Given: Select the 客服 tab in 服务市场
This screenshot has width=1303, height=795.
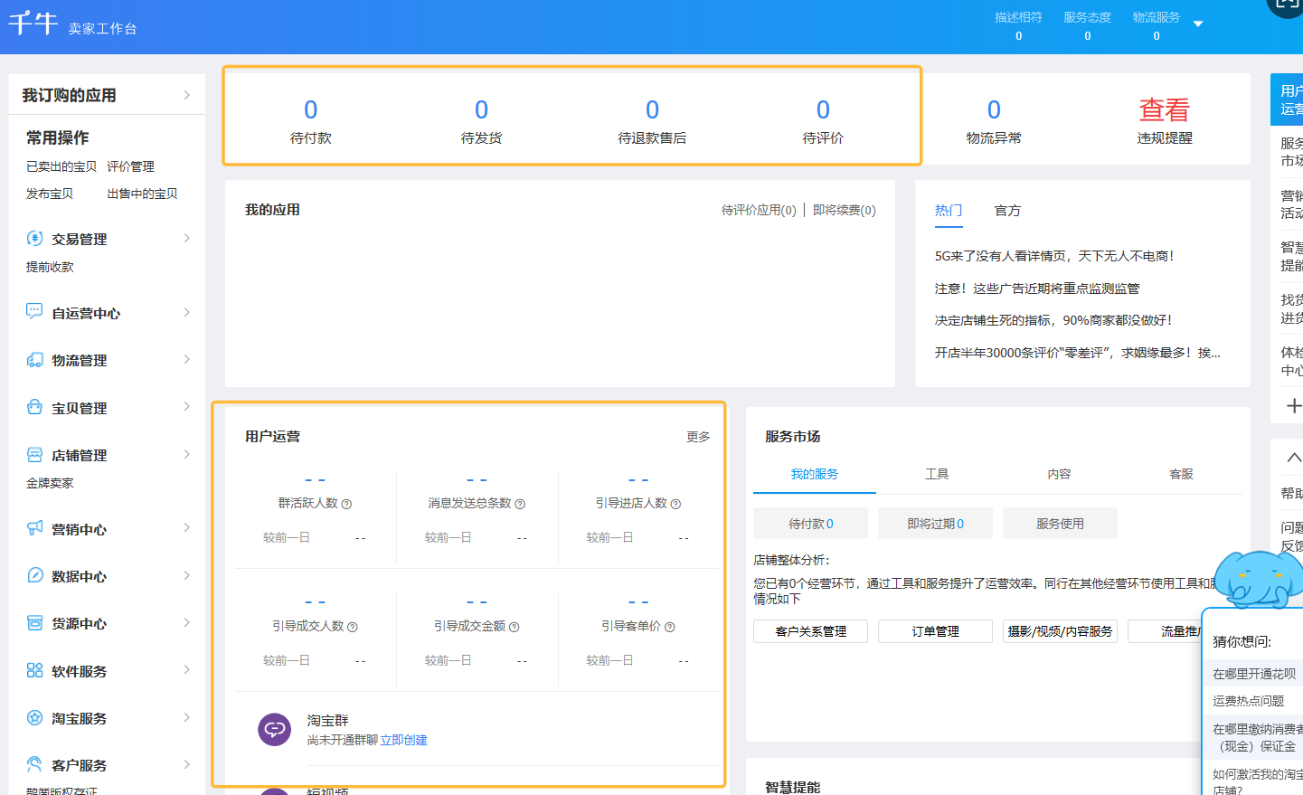Looking at the screenshot, I should click(x=1181, y=474).
